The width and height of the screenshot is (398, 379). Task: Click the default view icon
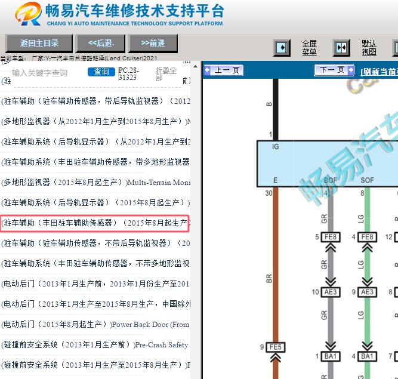[341, 48]
